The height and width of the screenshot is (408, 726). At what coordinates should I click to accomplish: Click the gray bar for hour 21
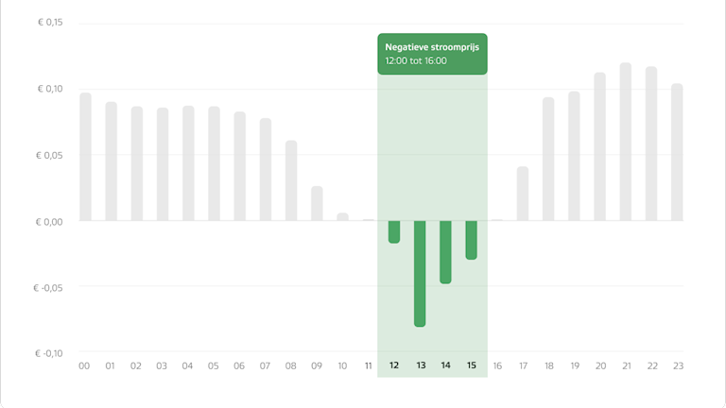626,142
